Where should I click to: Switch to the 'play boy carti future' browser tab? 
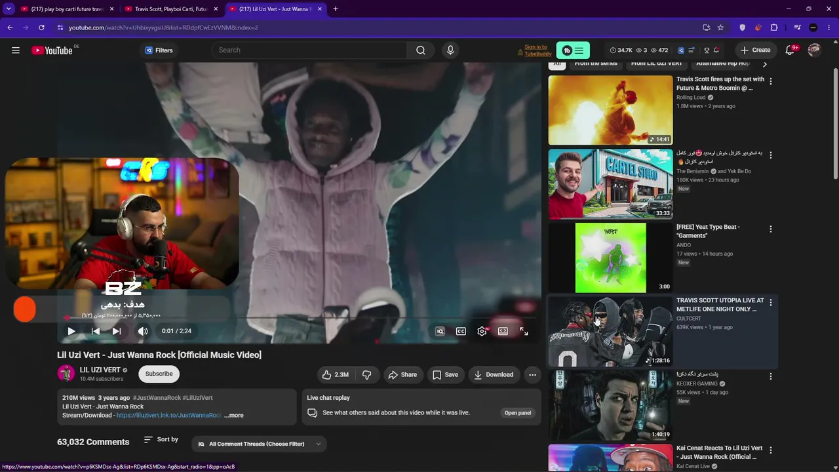pos(66,9)
